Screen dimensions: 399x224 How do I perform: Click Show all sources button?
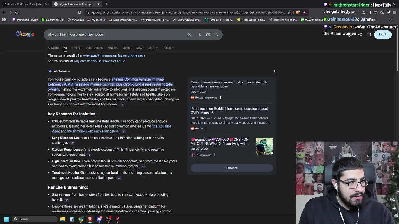click(232, 168)
